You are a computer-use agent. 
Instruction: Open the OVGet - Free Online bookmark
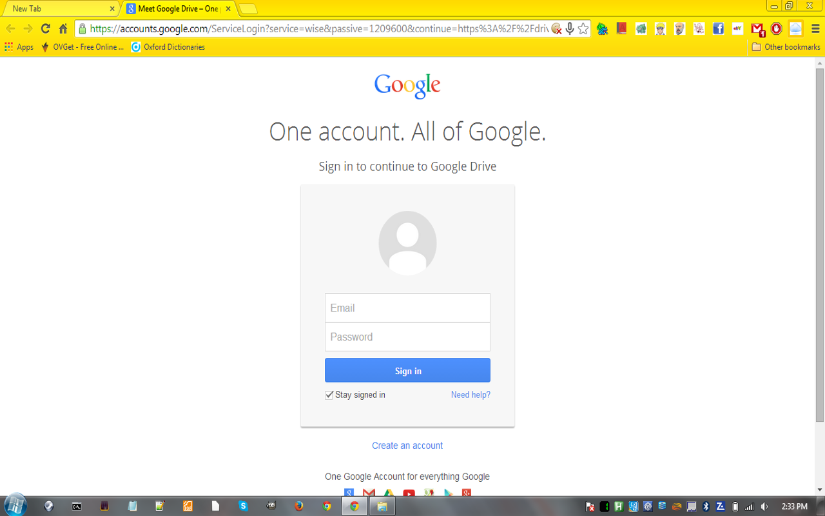(82, 47)
